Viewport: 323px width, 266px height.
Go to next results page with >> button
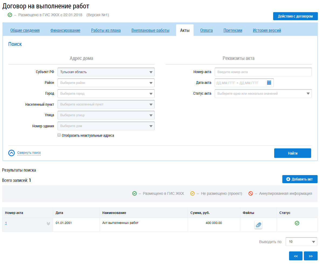(311, 256)
